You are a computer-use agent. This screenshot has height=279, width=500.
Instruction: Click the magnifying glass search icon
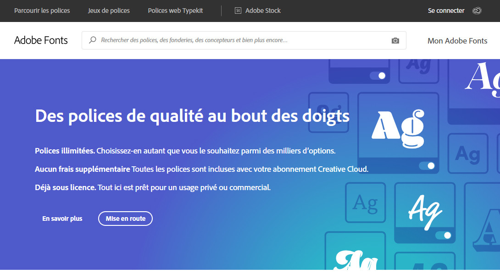tap(93, 40)
